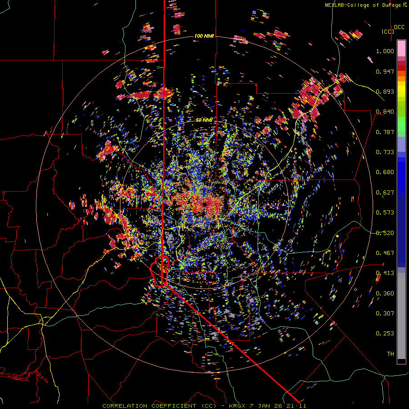Click the 0.573 scale value
Viewport: 409px width, 409px height.
click(x=385, y=213)
